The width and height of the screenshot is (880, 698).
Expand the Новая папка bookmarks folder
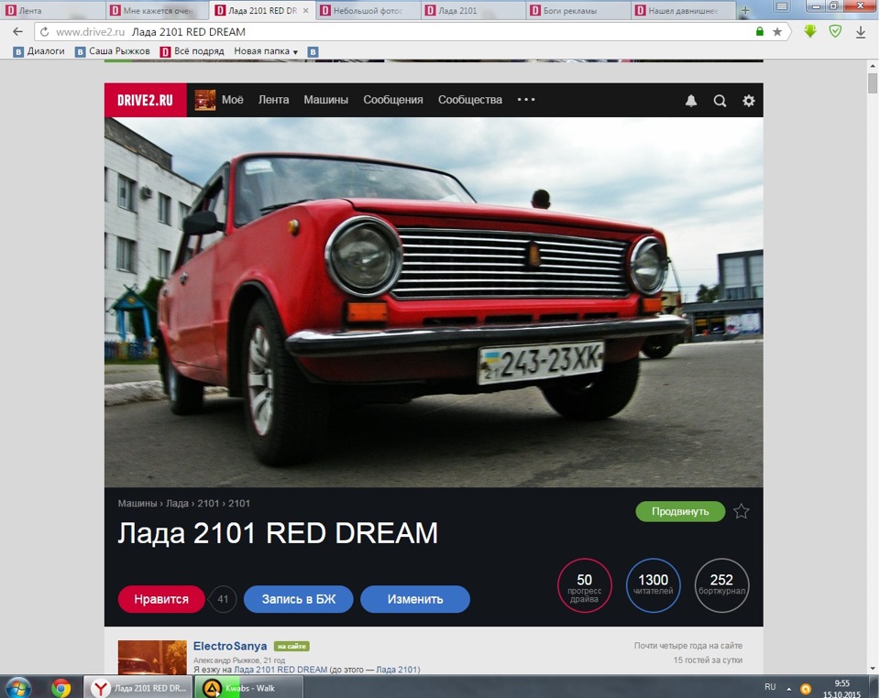pos(266,51)
